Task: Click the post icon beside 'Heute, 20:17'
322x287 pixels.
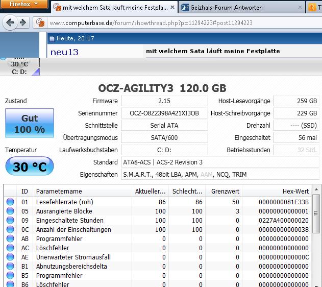Action: coord(52,39)
